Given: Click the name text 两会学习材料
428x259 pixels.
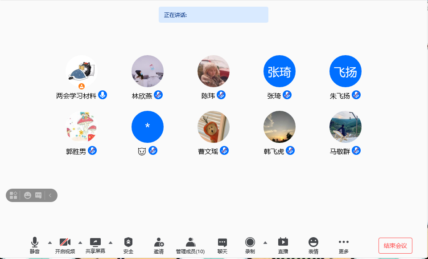Looking at the screenshot, I should tap(76, 96).
